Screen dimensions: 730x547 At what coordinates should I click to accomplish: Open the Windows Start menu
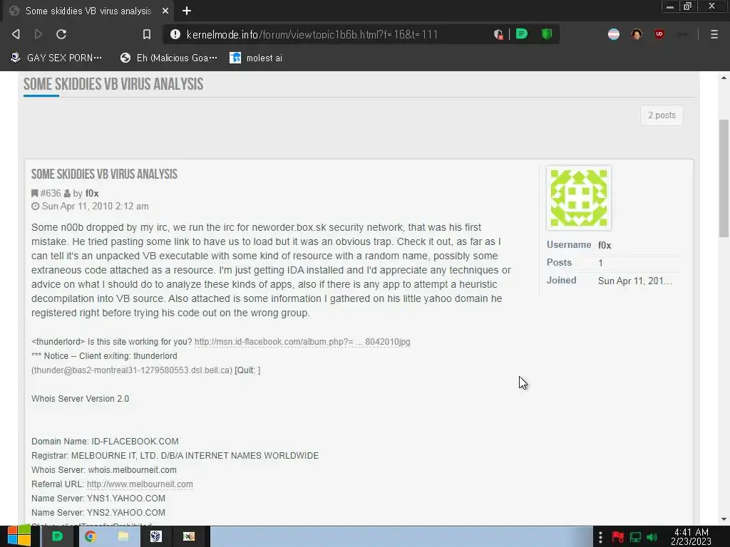[x=19, y=536]
